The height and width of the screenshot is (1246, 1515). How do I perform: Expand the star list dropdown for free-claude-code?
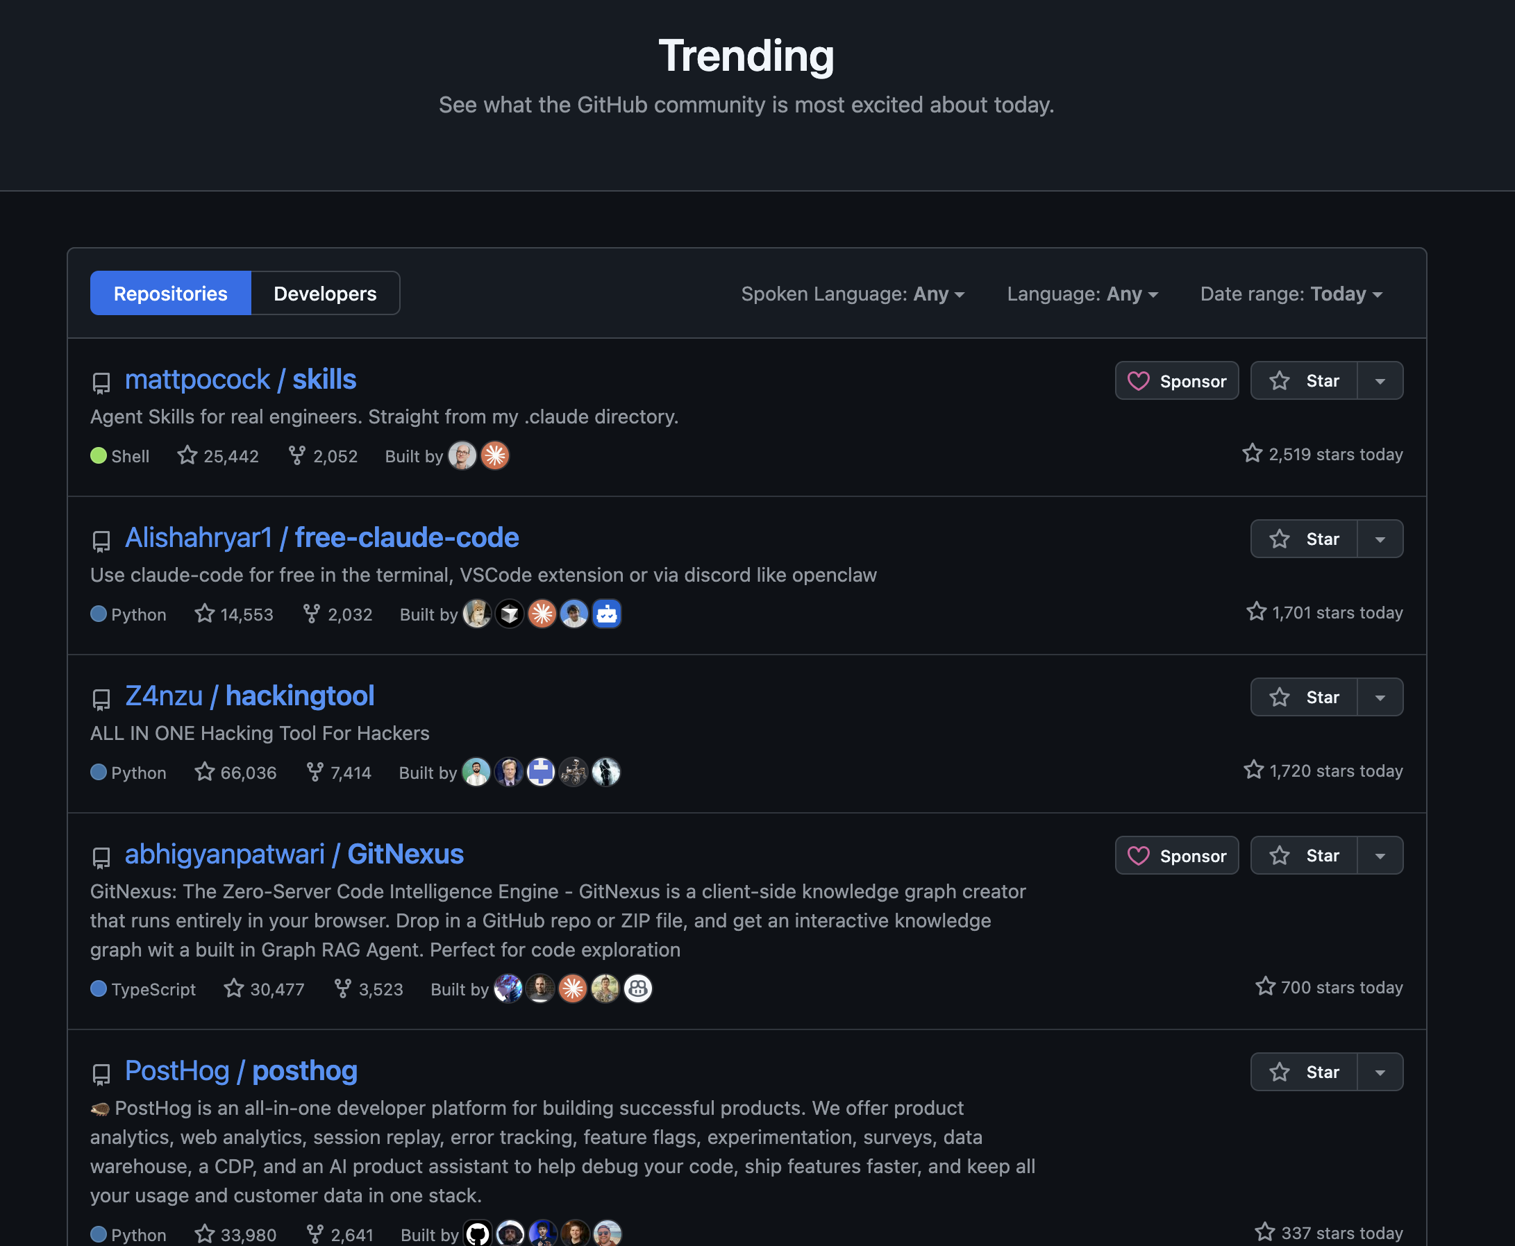[1380, 539]
